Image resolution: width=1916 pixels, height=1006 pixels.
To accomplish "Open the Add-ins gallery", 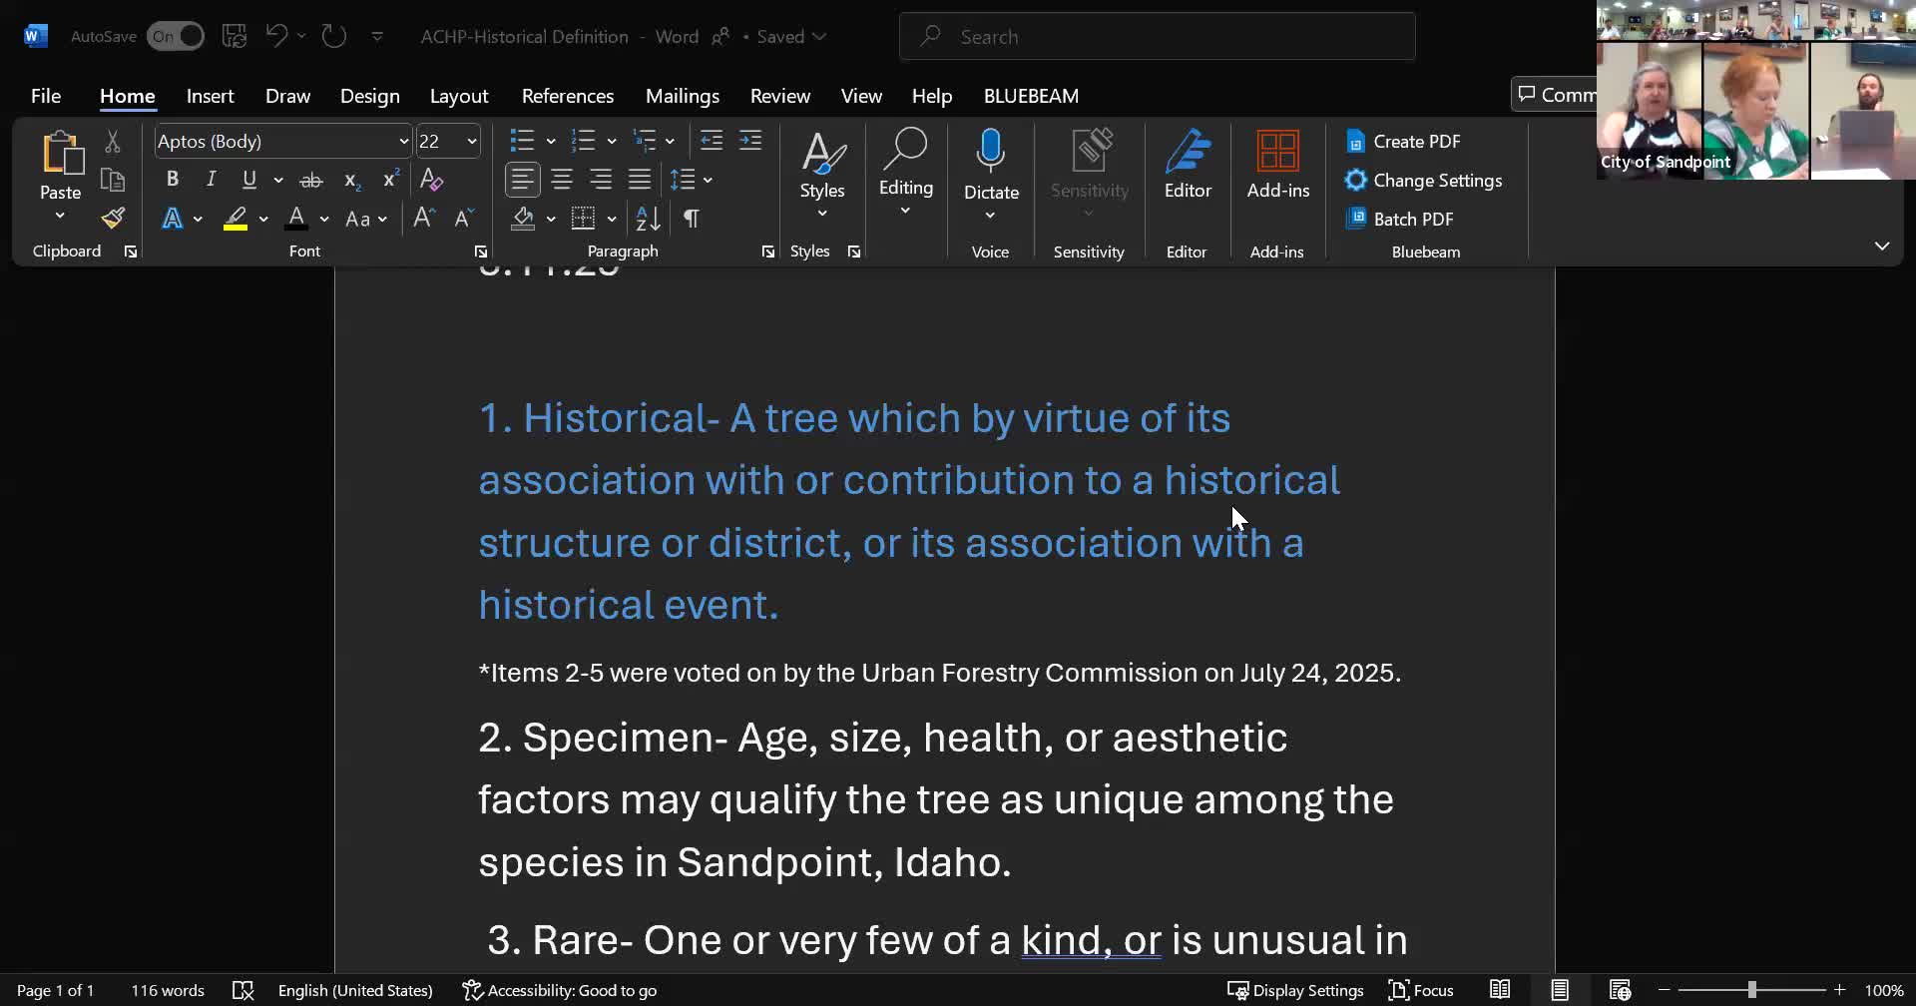I will 1277,165.
